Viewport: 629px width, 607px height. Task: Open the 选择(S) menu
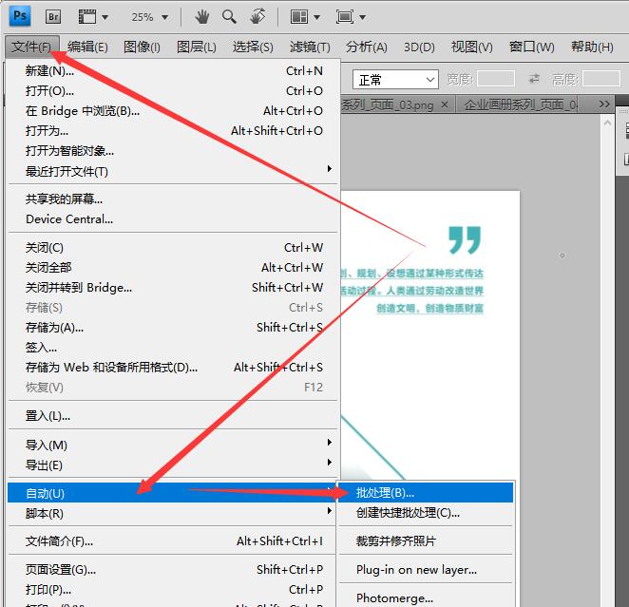point(253,47)
